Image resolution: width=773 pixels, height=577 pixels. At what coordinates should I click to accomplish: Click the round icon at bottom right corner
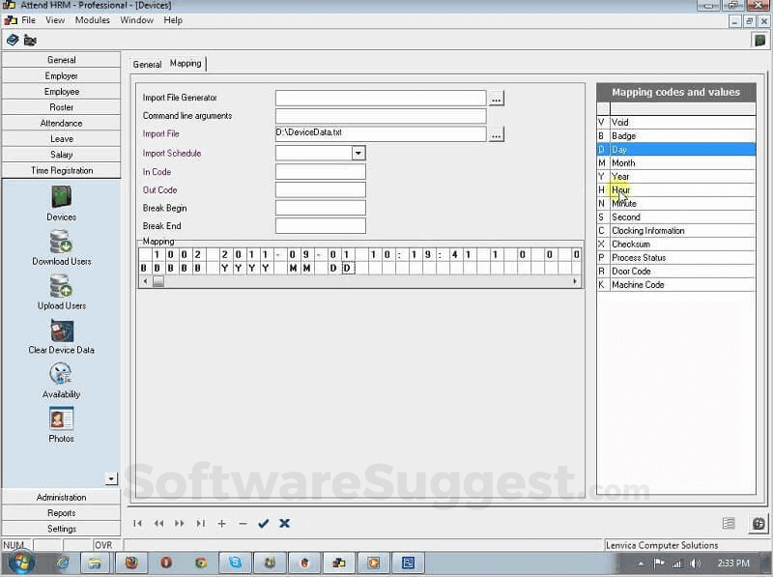(759, 523)
